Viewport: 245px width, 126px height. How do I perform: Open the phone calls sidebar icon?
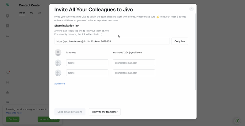click(8, 73)
